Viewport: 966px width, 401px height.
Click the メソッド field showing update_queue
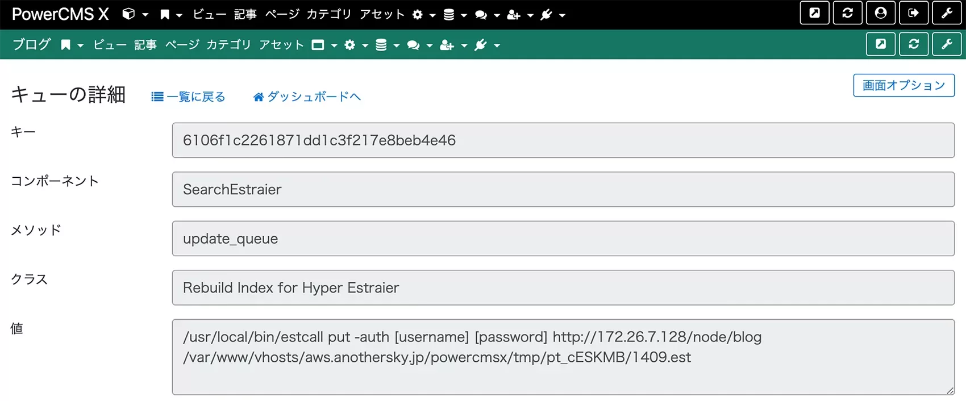563,239
